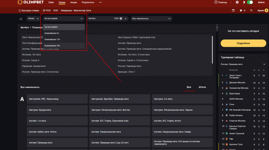269x150 pixels.
Task: Click the Войти login button
Action: click(261, 2)
